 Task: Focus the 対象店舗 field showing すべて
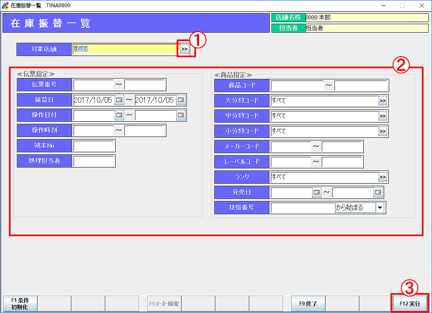(x=126, y=49)
